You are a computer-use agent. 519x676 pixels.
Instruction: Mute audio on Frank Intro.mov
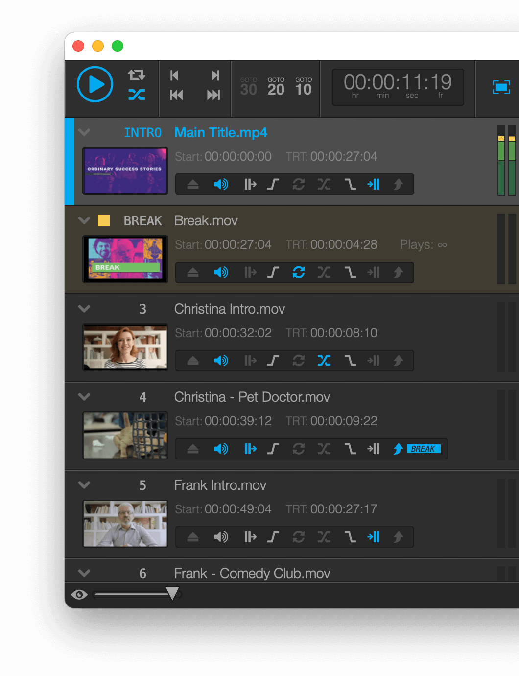tap(221, 537)
